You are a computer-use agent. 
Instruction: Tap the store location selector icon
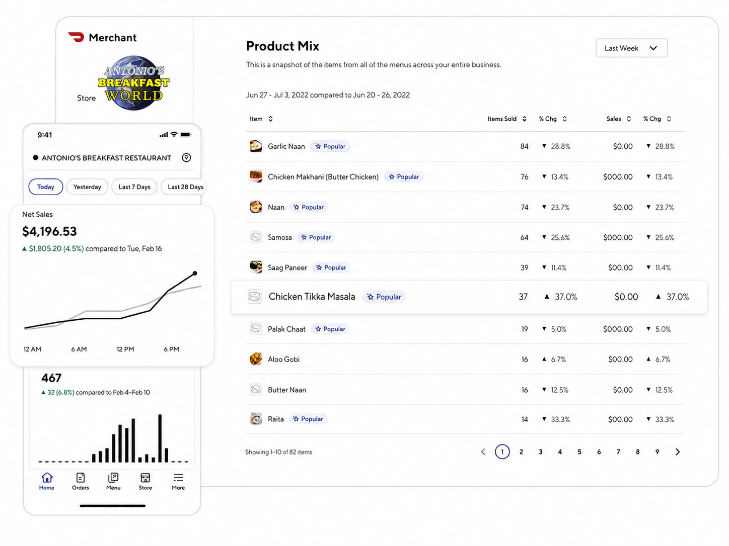(x=186, y=158)
